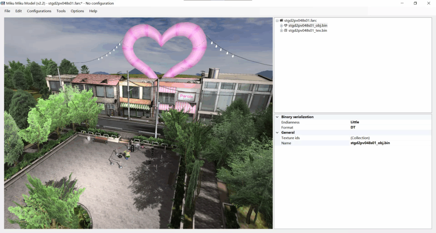Click the texture set icon beside tex.bin
The image size is (436, 233).
pyautogui.click(x=286, y=31)
